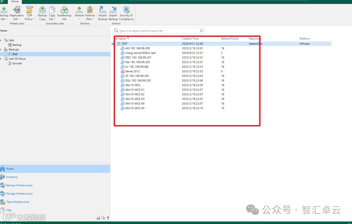
Task: Open the Backup Job dropdown arrow
Action: [6, 19]
